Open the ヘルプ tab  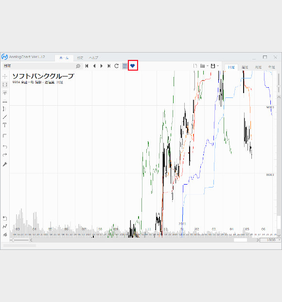(x=93, y=57)
